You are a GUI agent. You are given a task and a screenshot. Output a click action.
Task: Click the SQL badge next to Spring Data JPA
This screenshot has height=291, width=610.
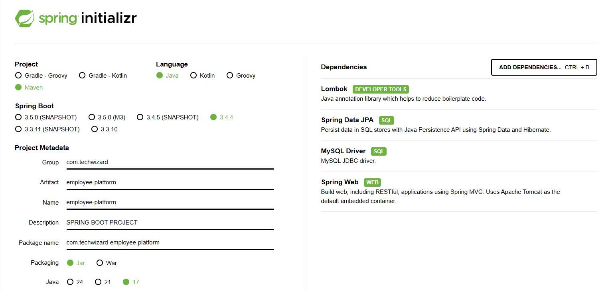(386, 120)
